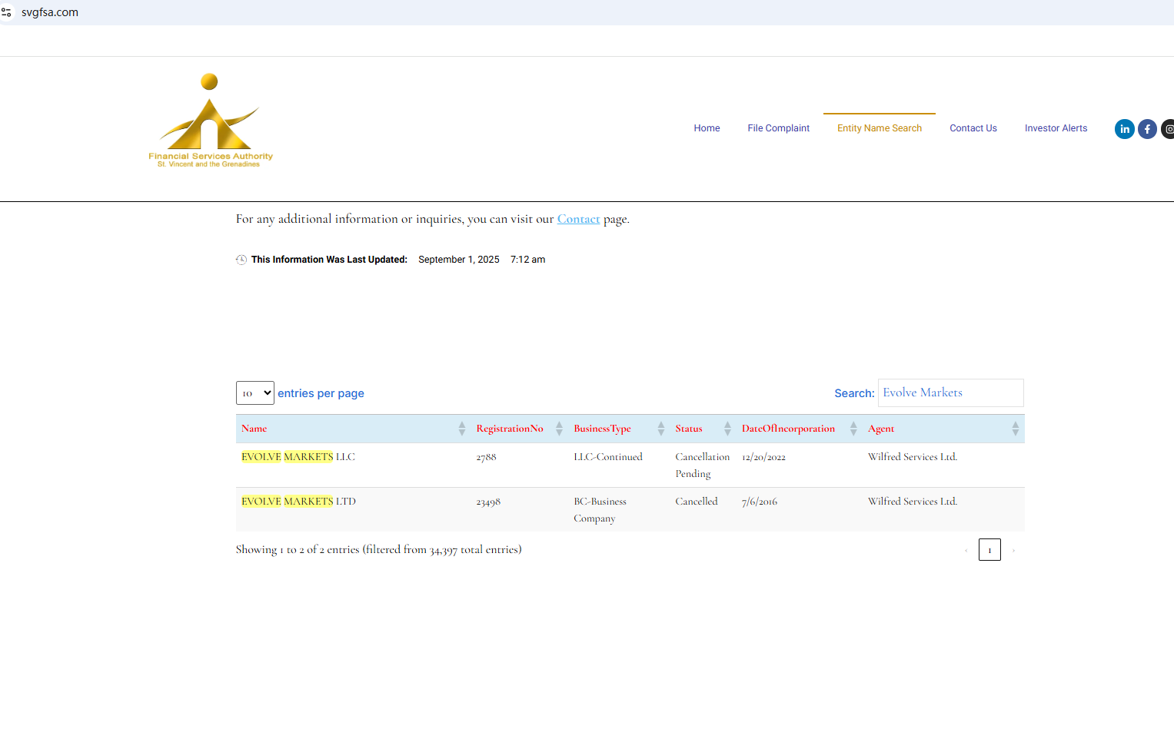Sort by BusinessType column arrows
The height and width of the screenshot is (752, 1174).
(660, 429)
